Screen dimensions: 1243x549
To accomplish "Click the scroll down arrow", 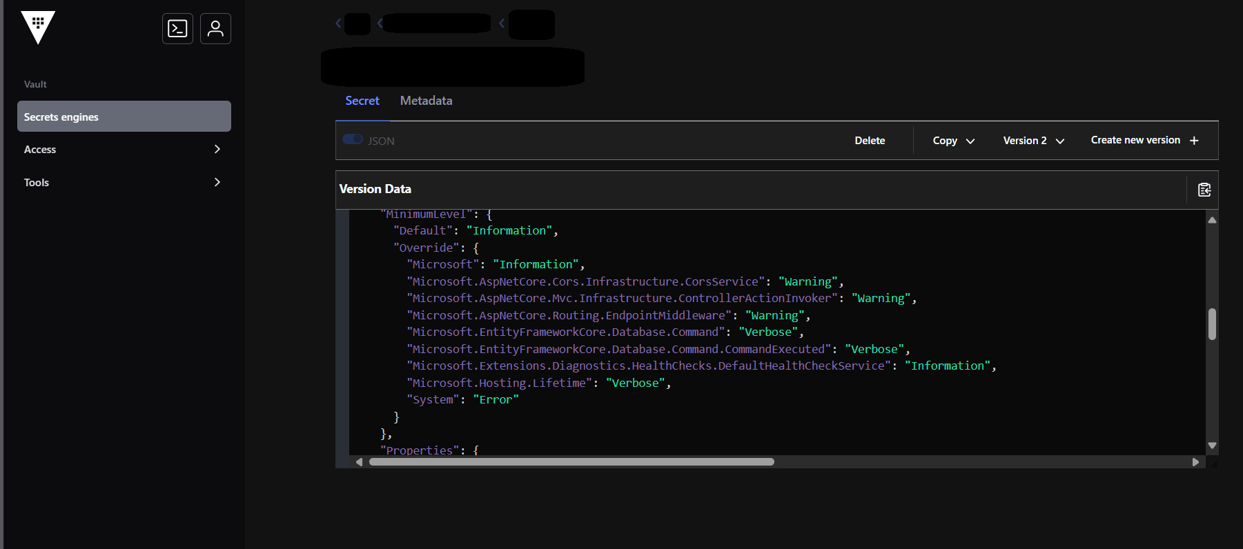I will pos(1212,446).
